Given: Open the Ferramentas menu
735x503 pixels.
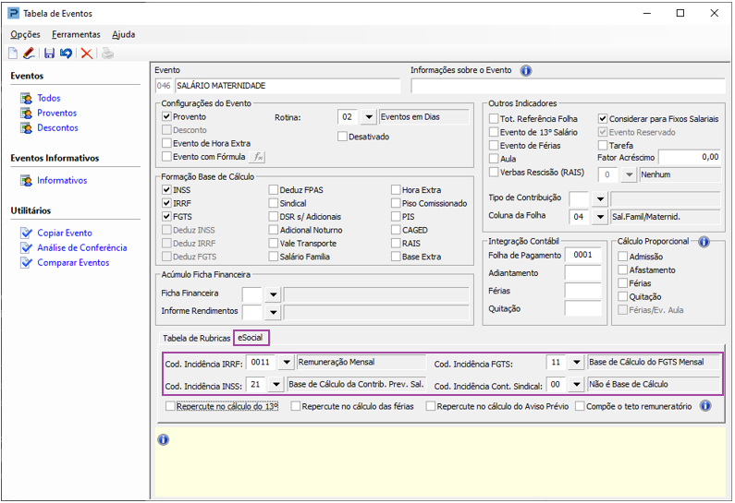Looking at the screenshot, I should tap(76, 35).
